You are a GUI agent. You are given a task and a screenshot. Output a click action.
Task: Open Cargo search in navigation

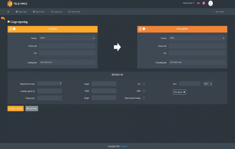point(57,12)
